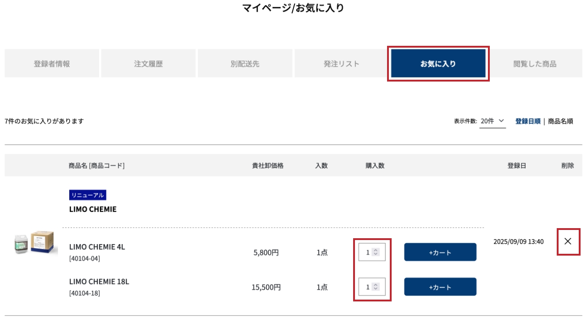587x317 pixels.
Task: Delete LIMO CHEMIE favorite with X icon
Action: click(x=568, y=241)
